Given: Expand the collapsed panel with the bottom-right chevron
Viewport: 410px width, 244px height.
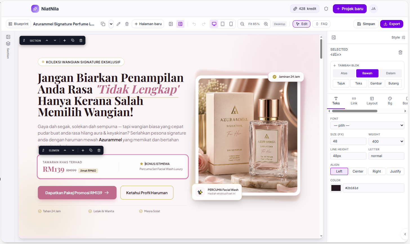Looking at the screenshot, I should pyautogui.click(x=405, y=234).
